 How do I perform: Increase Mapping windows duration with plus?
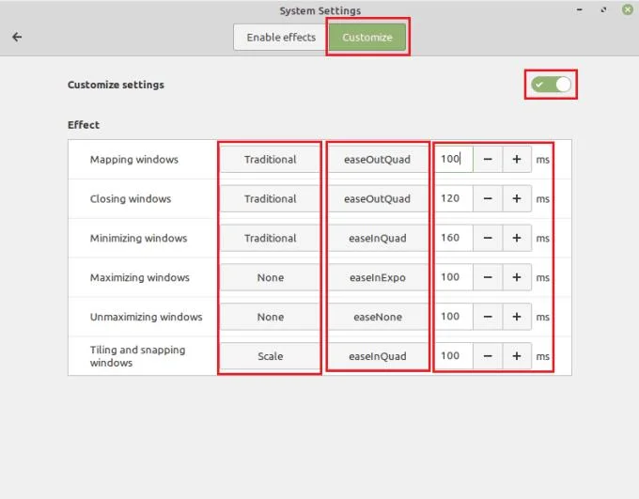[517, 160]
